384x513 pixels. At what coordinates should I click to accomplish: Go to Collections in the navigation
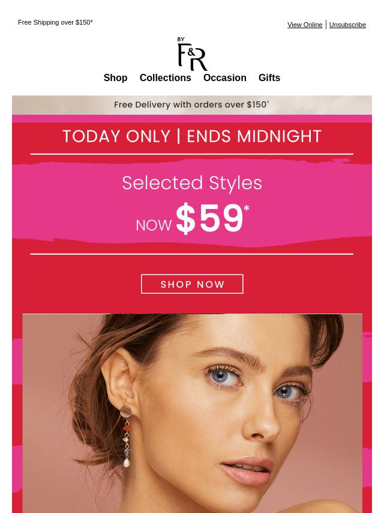pyautogui.click(x=165, y=78)
